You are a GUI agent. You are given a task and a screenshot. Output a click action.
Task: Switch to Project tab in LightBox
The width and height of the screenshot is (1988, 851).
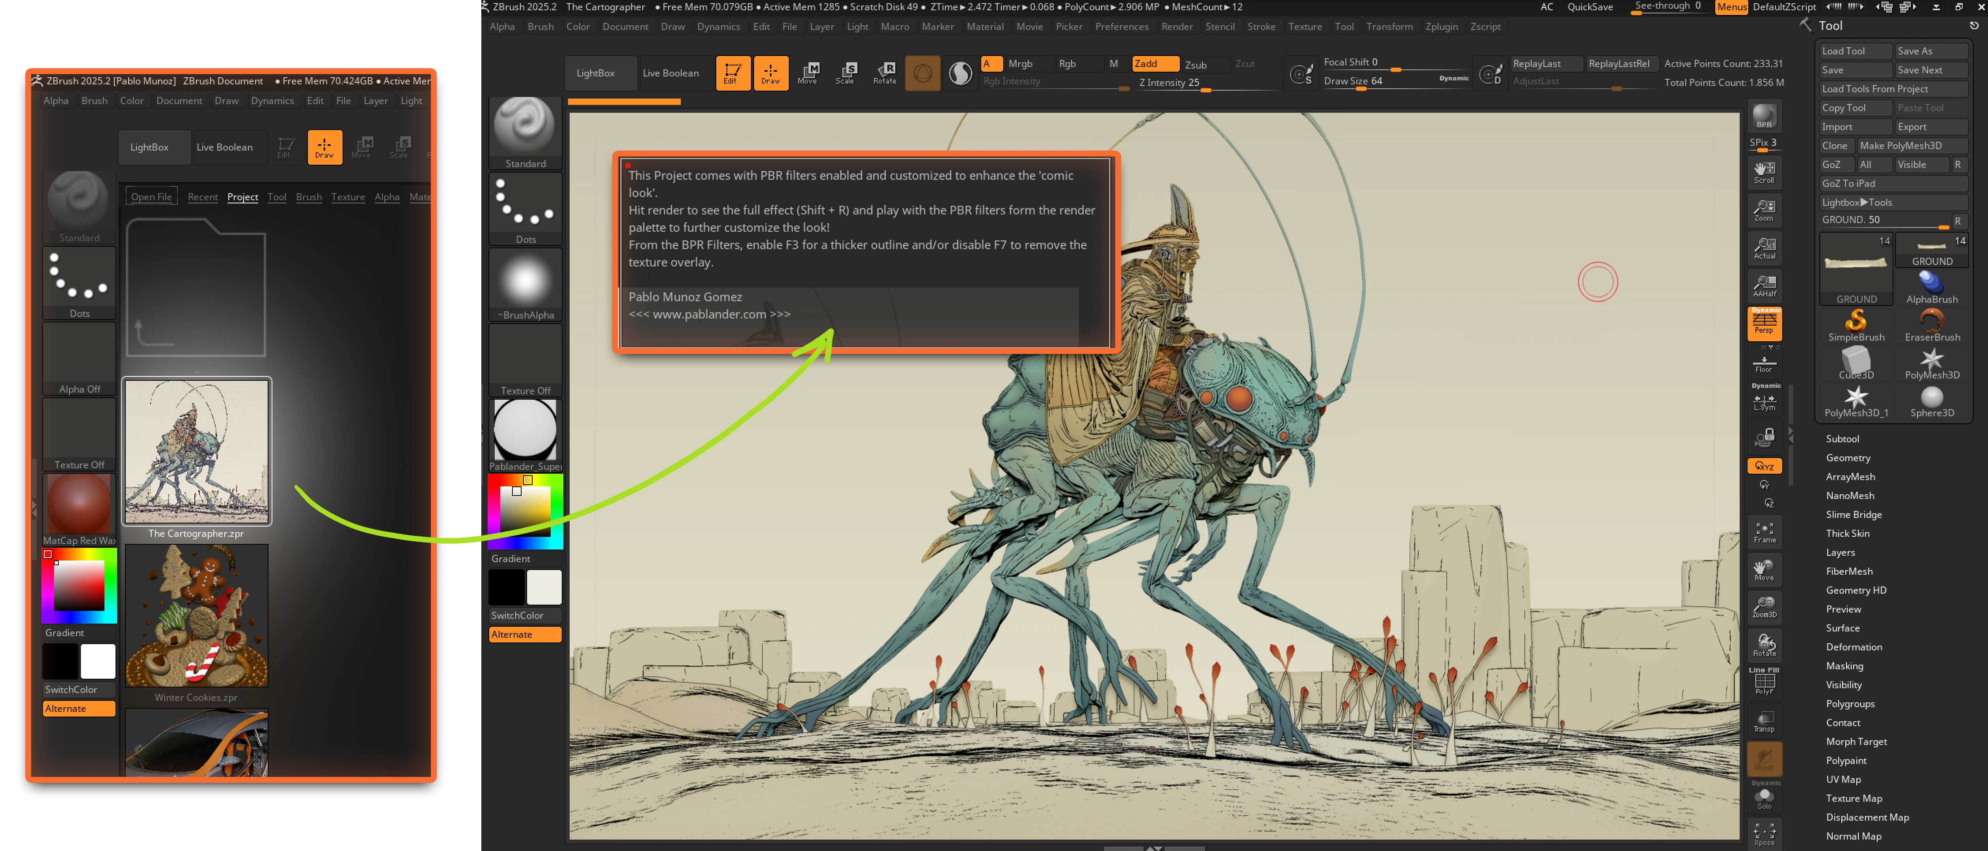[242, 197]
